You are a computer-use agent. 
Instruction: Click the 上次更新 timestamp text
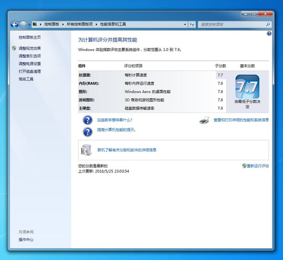[x=104, y=171]
